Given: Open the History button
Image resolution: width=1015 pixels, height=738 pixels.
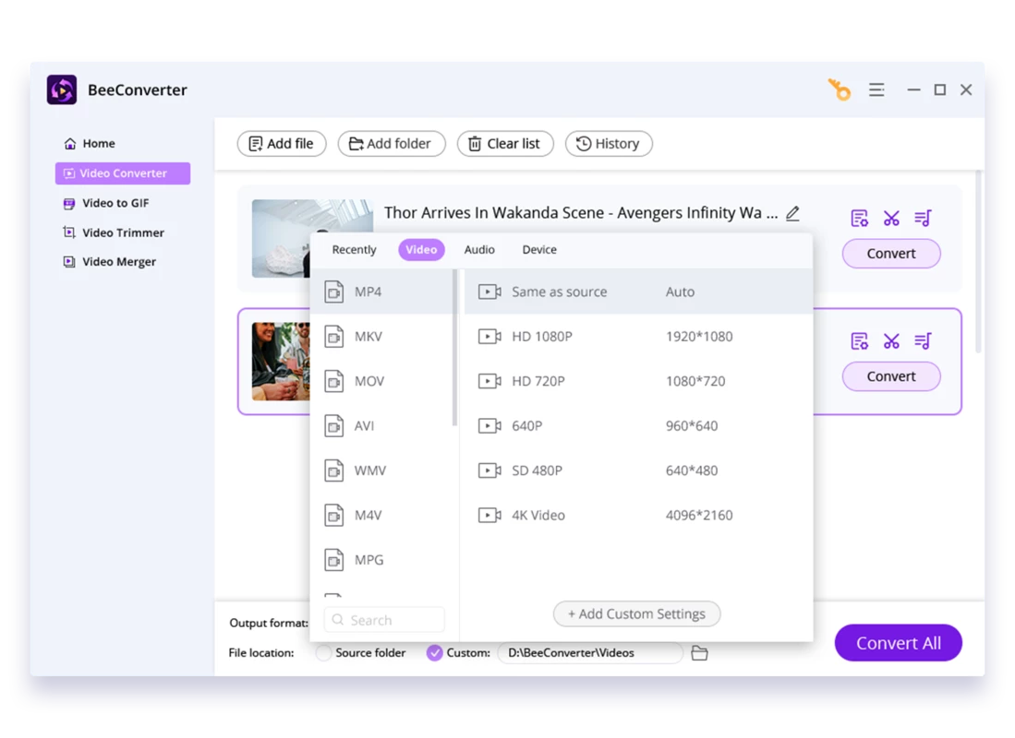Looking at the screenshot, I should pyautogui.click(x=609, y=144).
